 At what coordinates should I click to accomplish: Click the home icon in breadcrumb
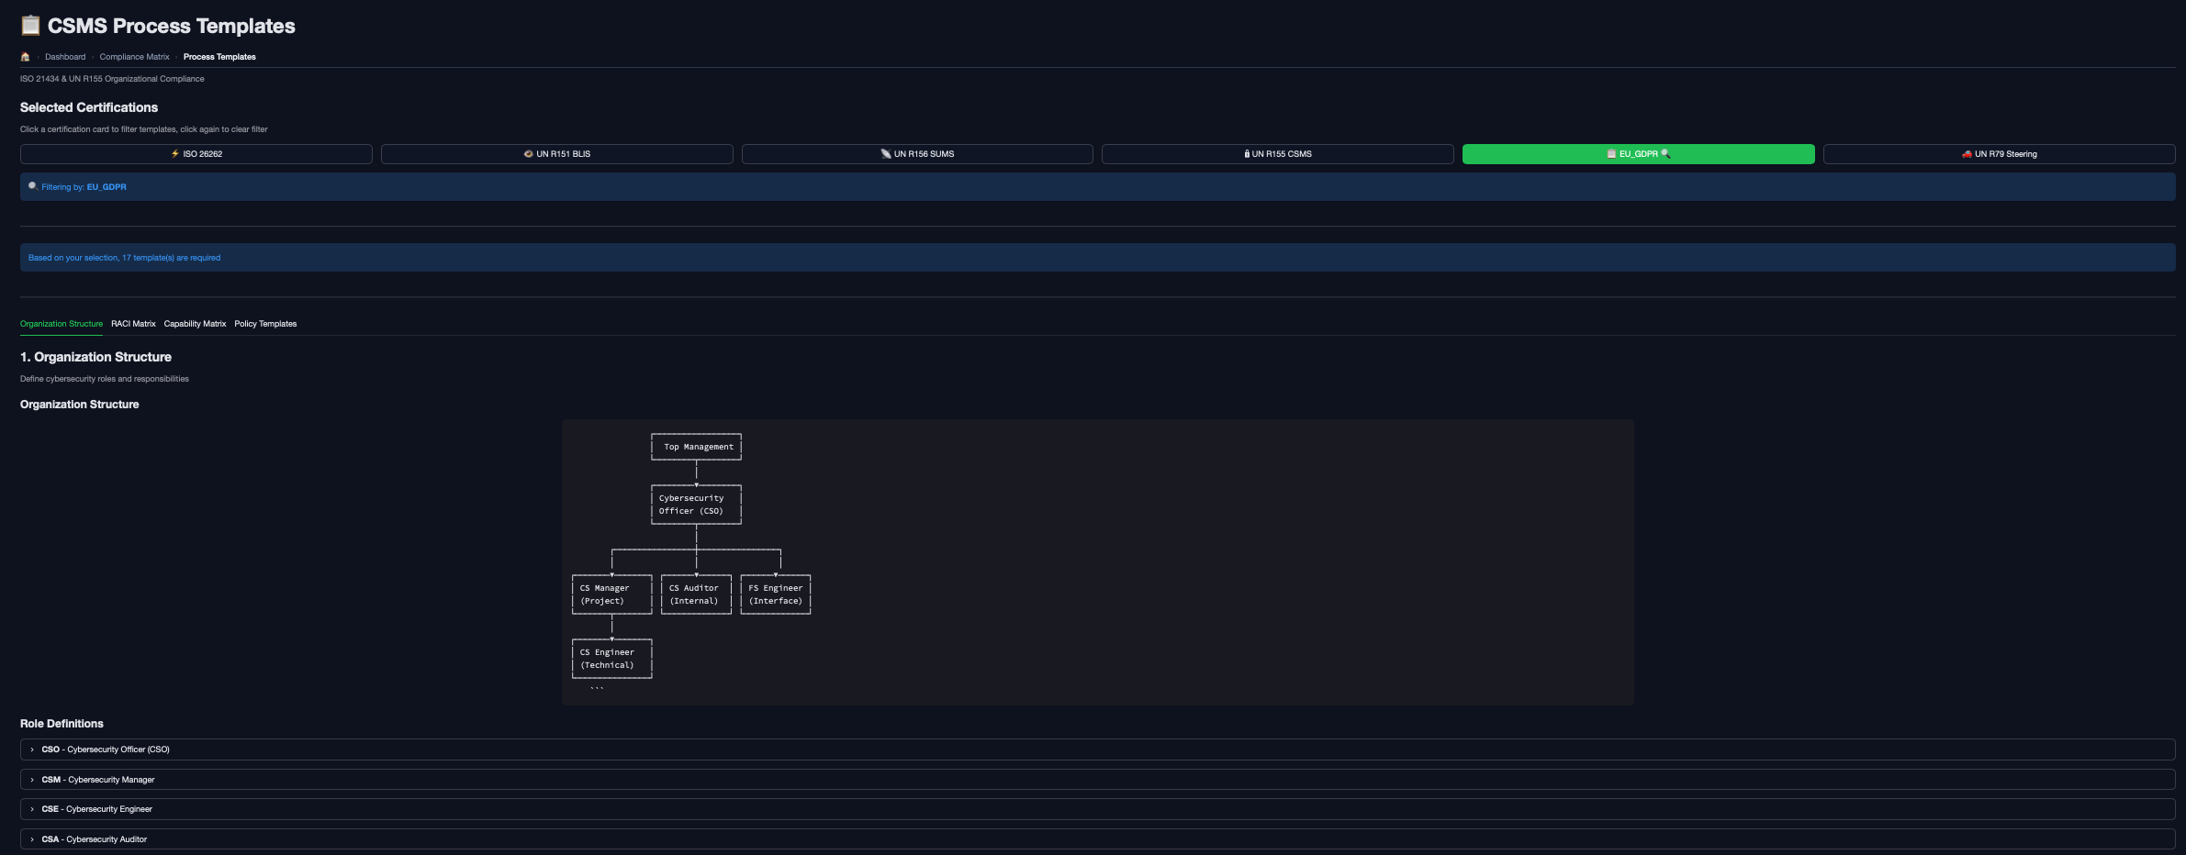[25, 57]
